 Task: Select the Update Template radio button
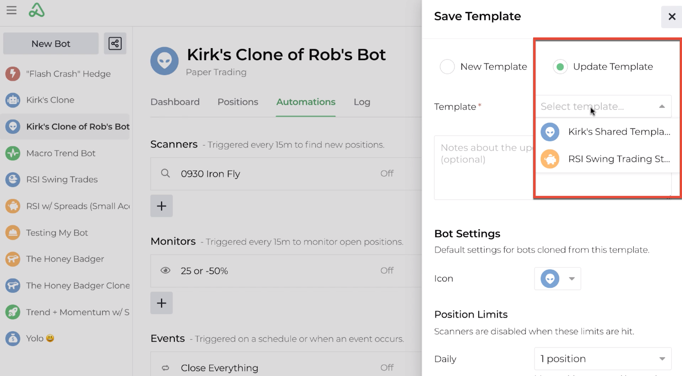(560, 67)
